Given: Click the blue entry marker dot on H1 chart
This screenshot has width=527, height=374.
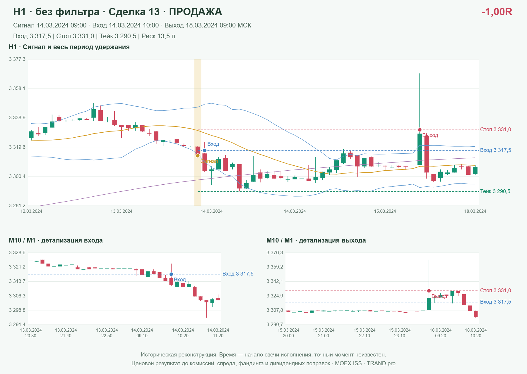Looking at the screenshot, I should tap(205, 150).
